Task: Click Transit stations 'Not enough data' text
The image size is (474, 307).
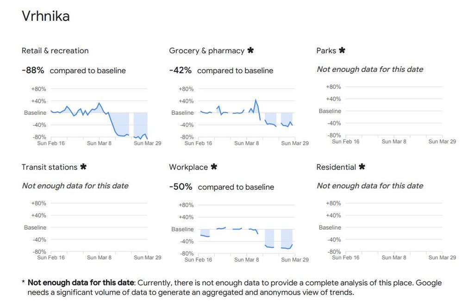Action: coord(75,186)
